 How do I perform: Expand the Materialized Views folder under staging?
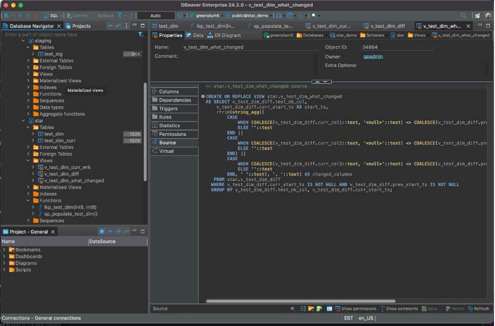click(28, 81)
